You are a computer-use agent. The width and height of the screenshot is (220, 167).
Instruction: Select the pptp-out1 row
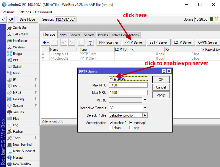pyautogui.click(x=131, y=54)
